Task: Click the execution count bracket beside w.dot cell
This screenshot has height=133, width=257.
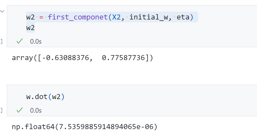Action: [x=1, y=110]
